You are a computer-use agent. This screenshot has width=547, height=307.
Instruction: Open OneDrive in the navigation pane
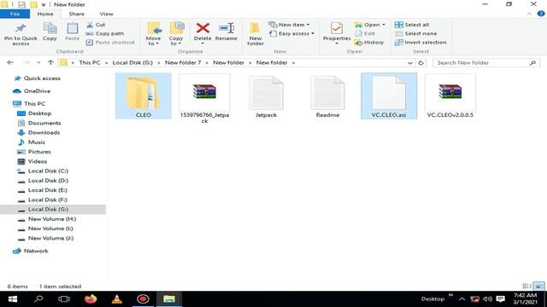click(37, 91)
